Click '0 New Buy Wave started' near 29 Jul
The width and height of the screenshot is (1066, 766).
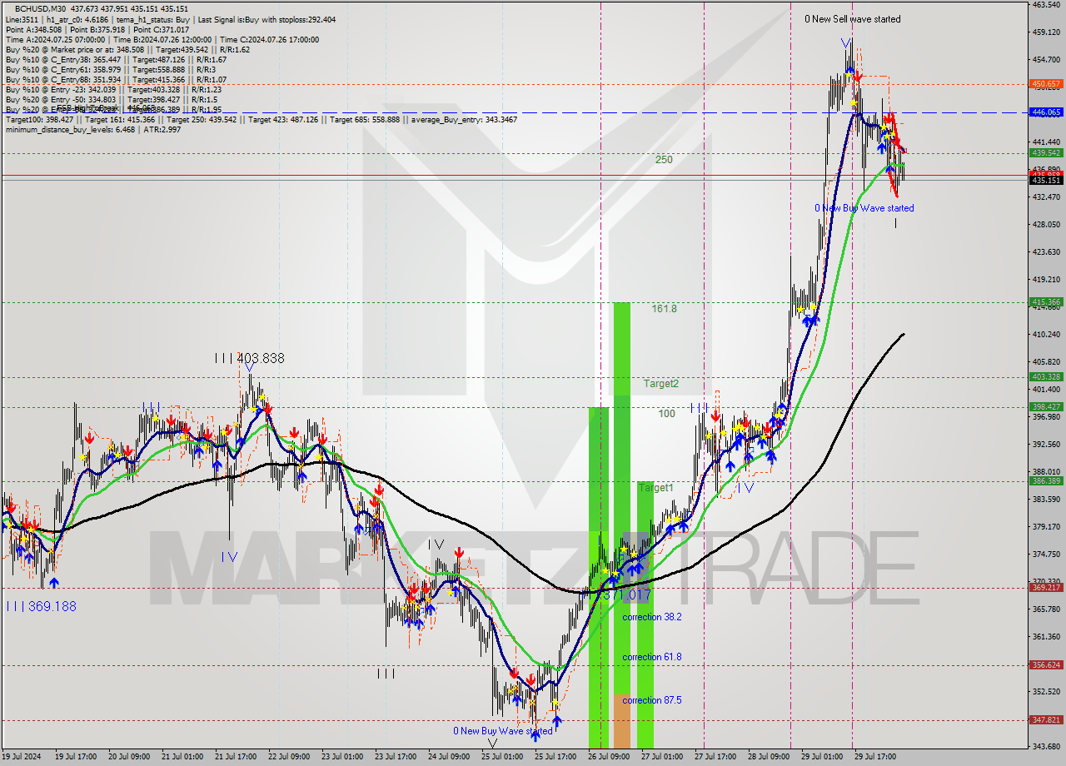[x=864, y=208]
